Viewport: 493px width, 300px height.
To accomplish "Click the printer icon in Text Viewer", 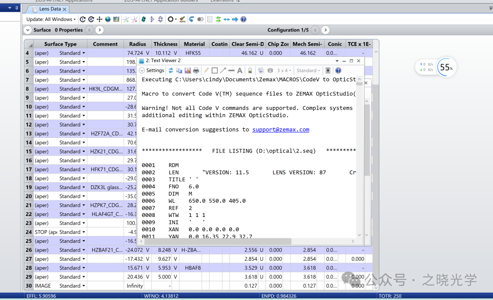I will click(x=196, y=70).
